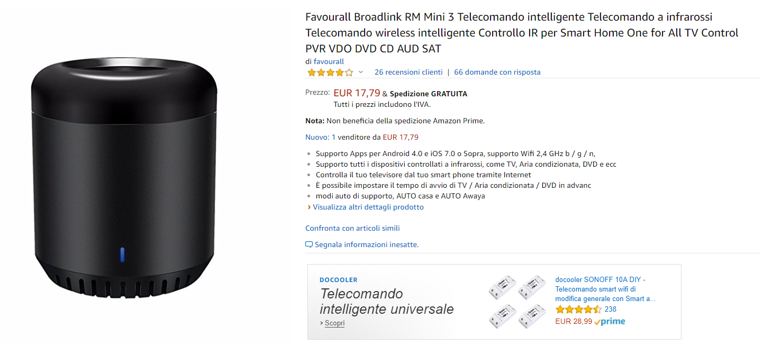Click the star rating on the SONOFF ad
The image size is (773, 345).
point(578,310)
